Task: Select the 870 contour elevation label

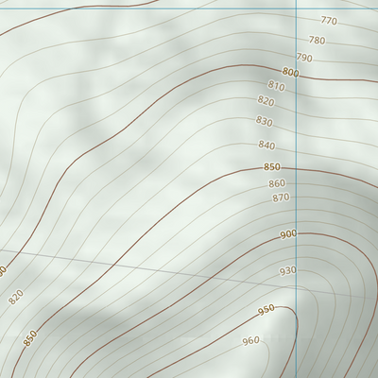Action: point(281,198)
